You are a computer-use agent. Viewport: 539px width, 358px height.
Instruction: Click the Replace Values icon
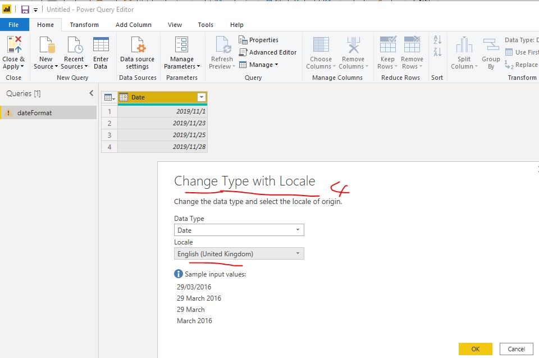click(x=509, y=65)
